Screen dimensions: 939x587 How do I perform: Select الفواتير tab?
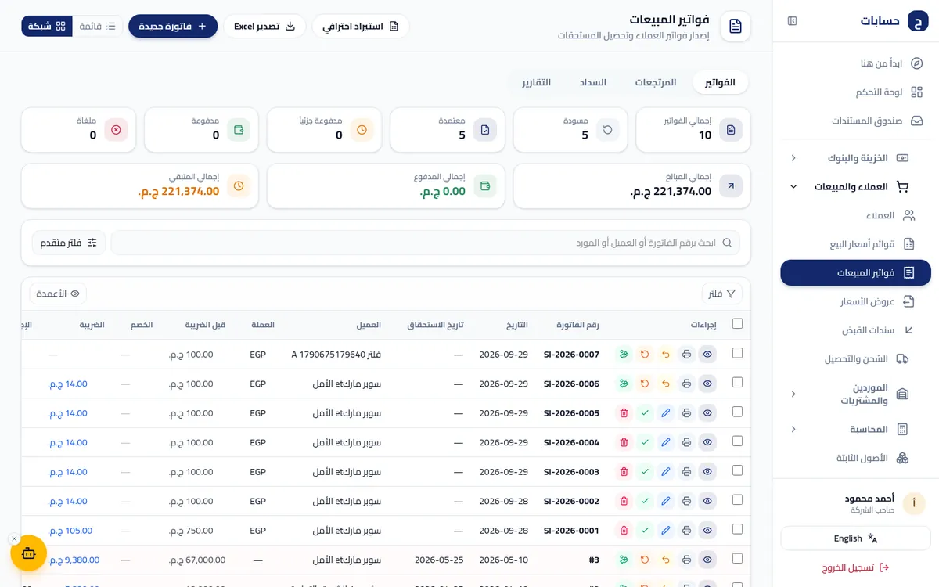[x=720, y=82]
